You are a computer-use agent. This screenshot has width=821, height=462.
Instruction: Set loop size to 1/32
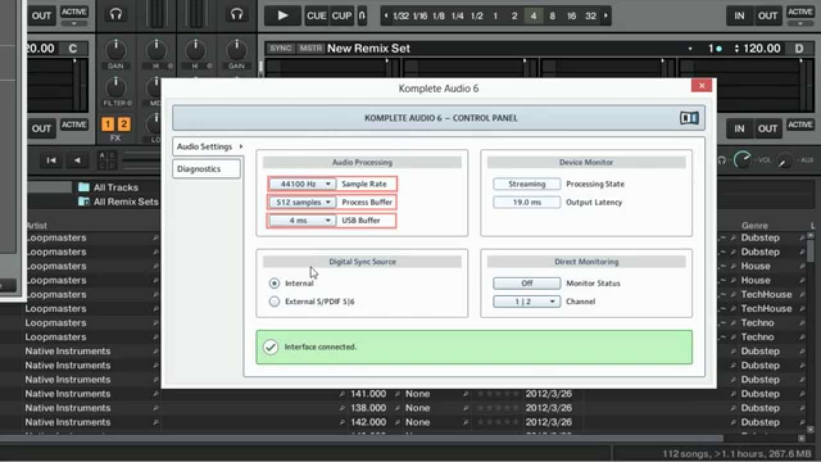tap(401, 16)
